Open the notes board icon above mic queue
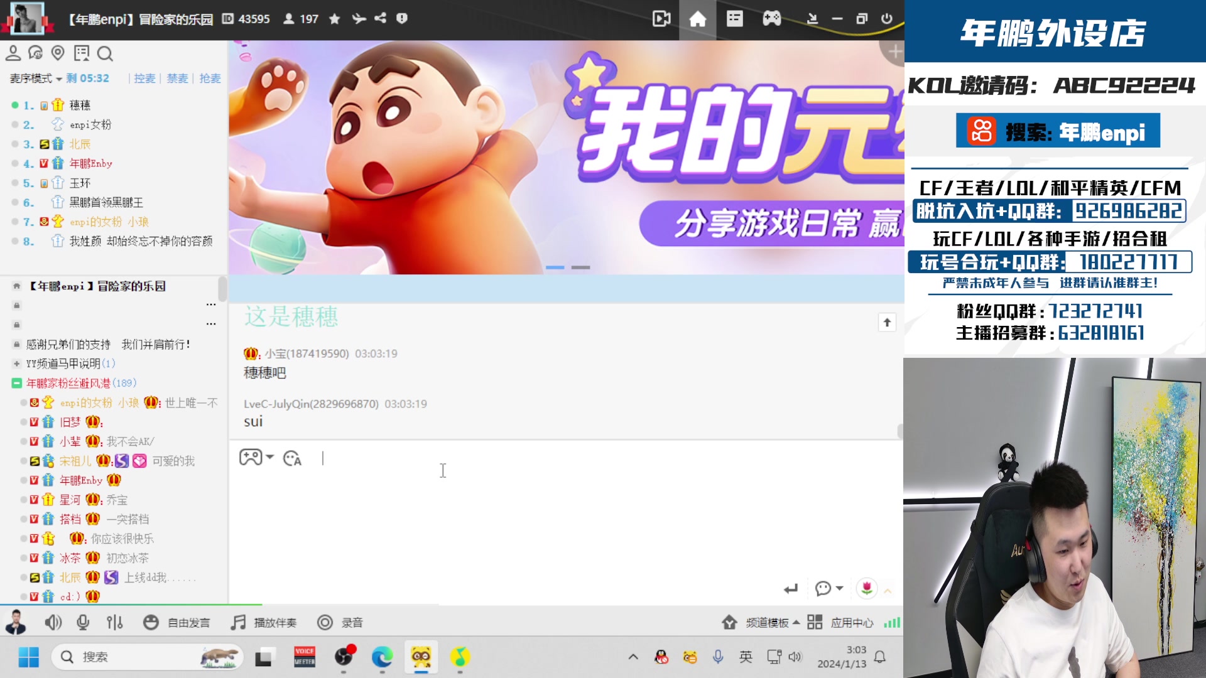The width and height of the screenshot is (1206, 678). [82, 53]
